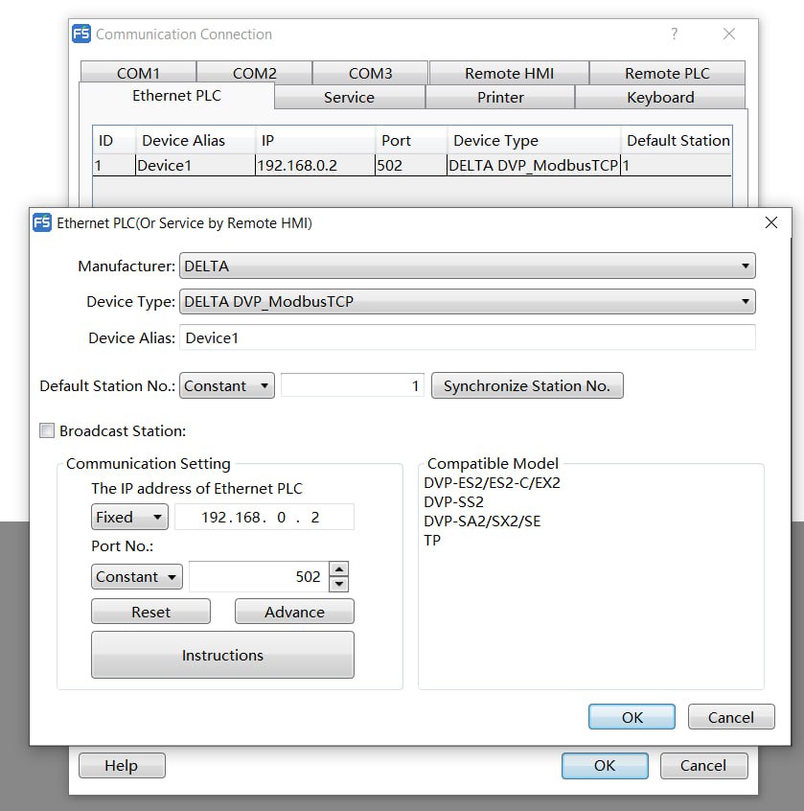Open Default Station No. Constant dropdown
The height and width of the screenshot is (811, 804).
[x=226, y=385]
